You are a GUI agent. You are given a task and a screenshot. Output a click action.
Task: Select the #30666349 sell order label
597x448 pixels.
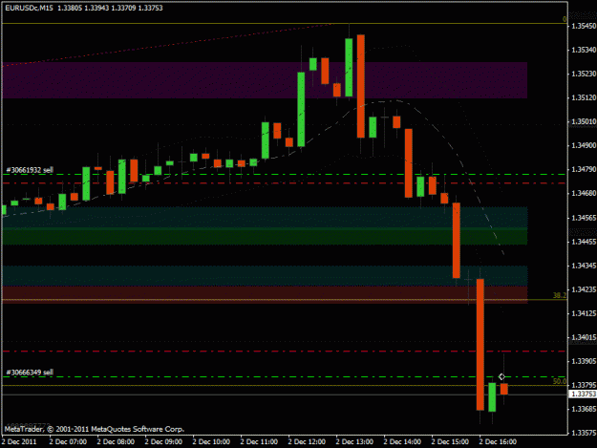click(x=30, y=372)
